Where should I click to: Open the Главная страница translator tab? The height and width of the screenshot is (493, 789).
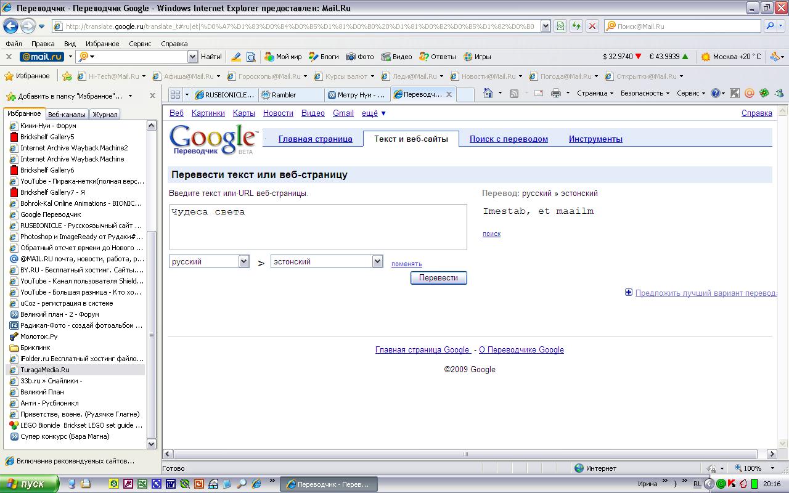coord(316,139)
